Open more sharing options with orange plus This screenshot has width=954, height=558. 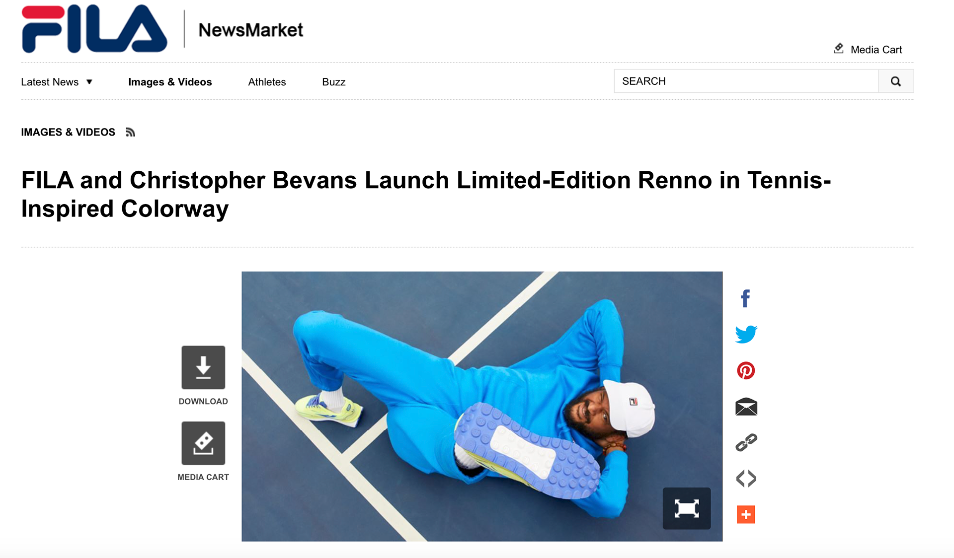(x=746, y=514)
